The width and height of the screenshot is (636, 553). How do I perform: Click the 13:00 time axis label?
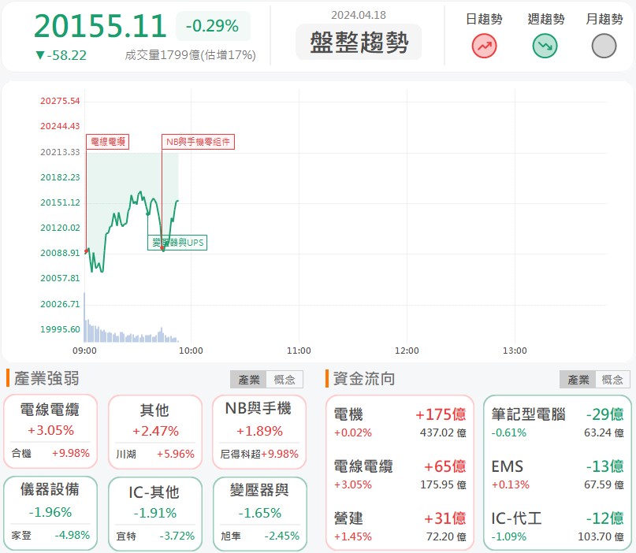point(515,351)
